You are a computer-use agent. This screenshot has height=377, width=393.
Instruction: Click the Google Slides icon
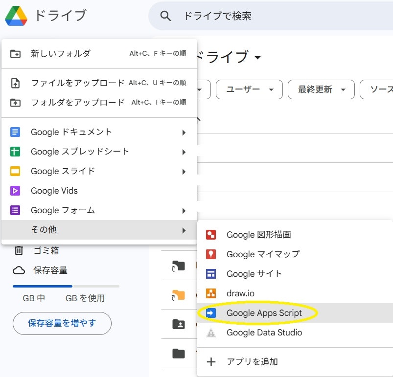pyautogui.click(x=15, y=171)
